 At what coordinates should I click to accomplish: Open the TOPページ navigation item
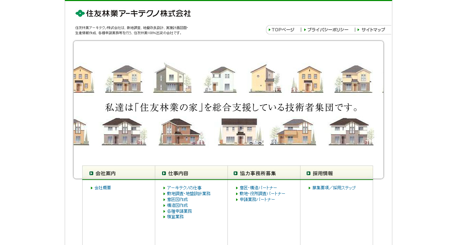coord(283,30)
